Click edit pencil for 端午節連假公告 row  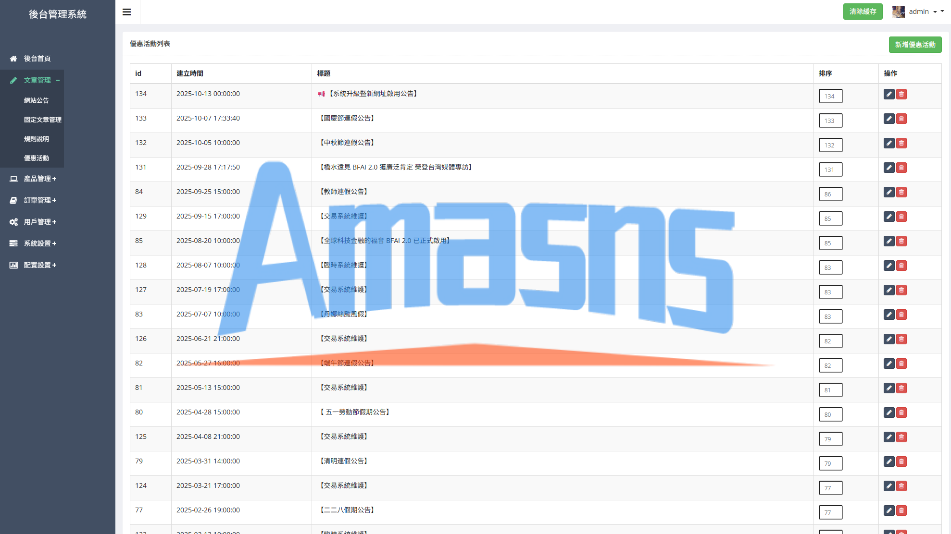(889, 364)
